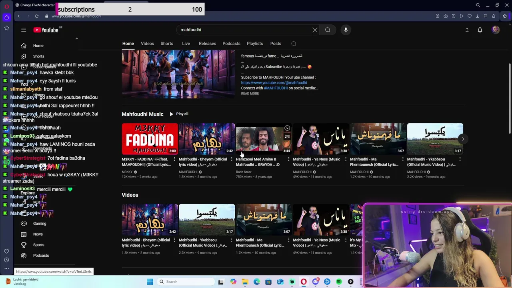512x288 pixels.
Task: Open options for Hamzaoui Med Amine video
Action: click(x=289, y=159)
